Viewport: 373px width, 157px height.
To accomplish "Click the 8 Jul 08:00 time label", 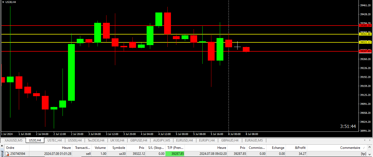I will tap(252, 134).
